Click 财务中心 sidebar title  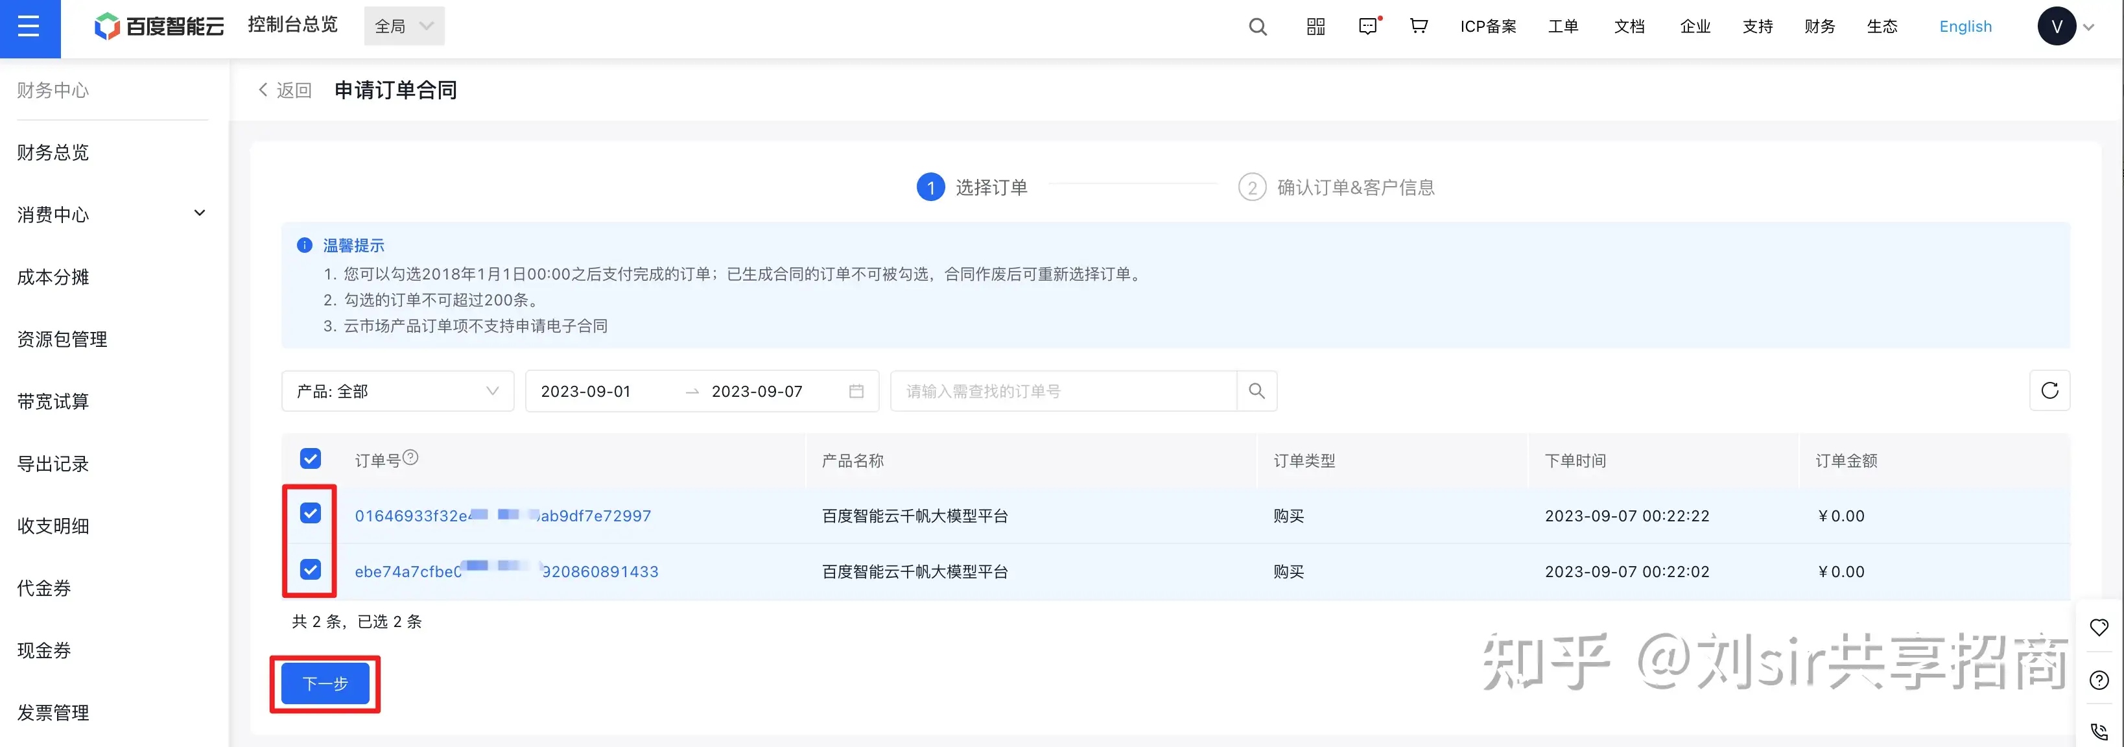(x=53, y=90)
